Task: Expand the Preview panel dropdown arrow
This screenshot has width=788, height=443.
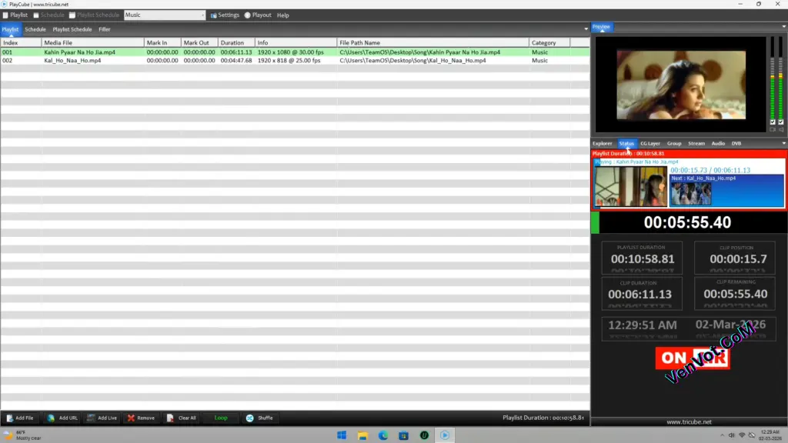Action: point(783,27)
